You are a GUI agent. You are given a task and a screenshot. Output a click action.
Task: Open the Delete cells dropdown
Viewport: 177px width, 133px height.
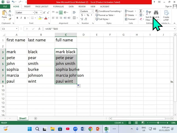pos(136,15)
